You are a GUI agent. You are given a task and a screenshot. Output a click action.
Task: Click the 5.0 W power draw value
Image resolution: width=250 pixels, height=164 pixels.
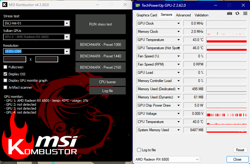point(194,105)
